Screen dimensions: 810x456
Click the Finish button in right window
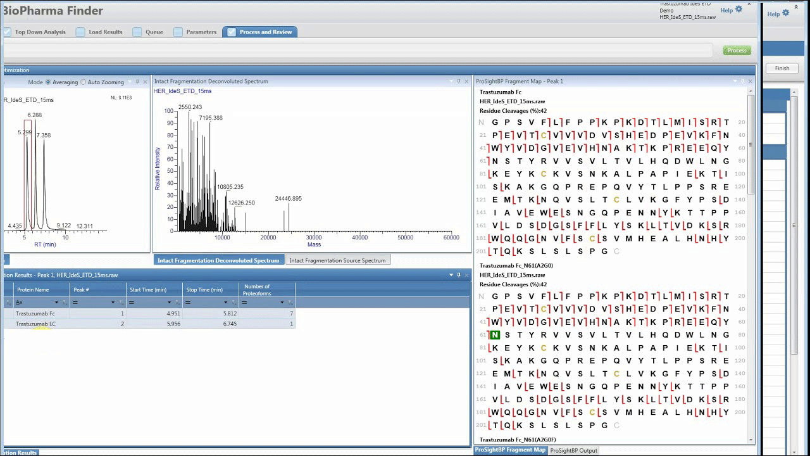(x=782, y=68)
